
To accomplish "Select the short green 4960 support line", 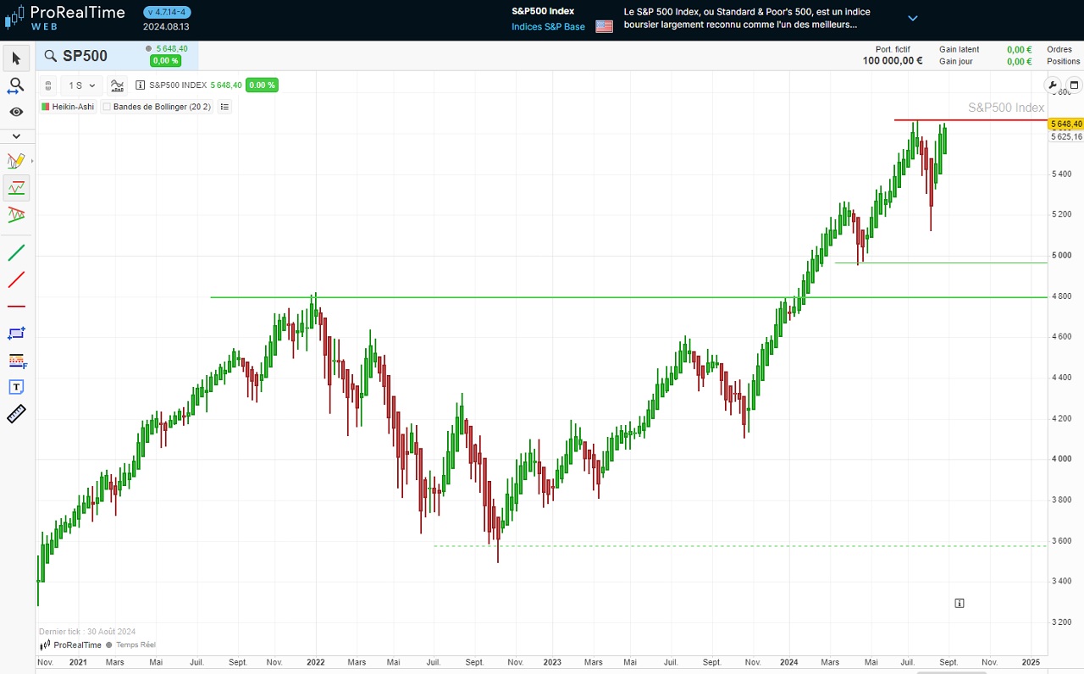I will click(941, 262).
